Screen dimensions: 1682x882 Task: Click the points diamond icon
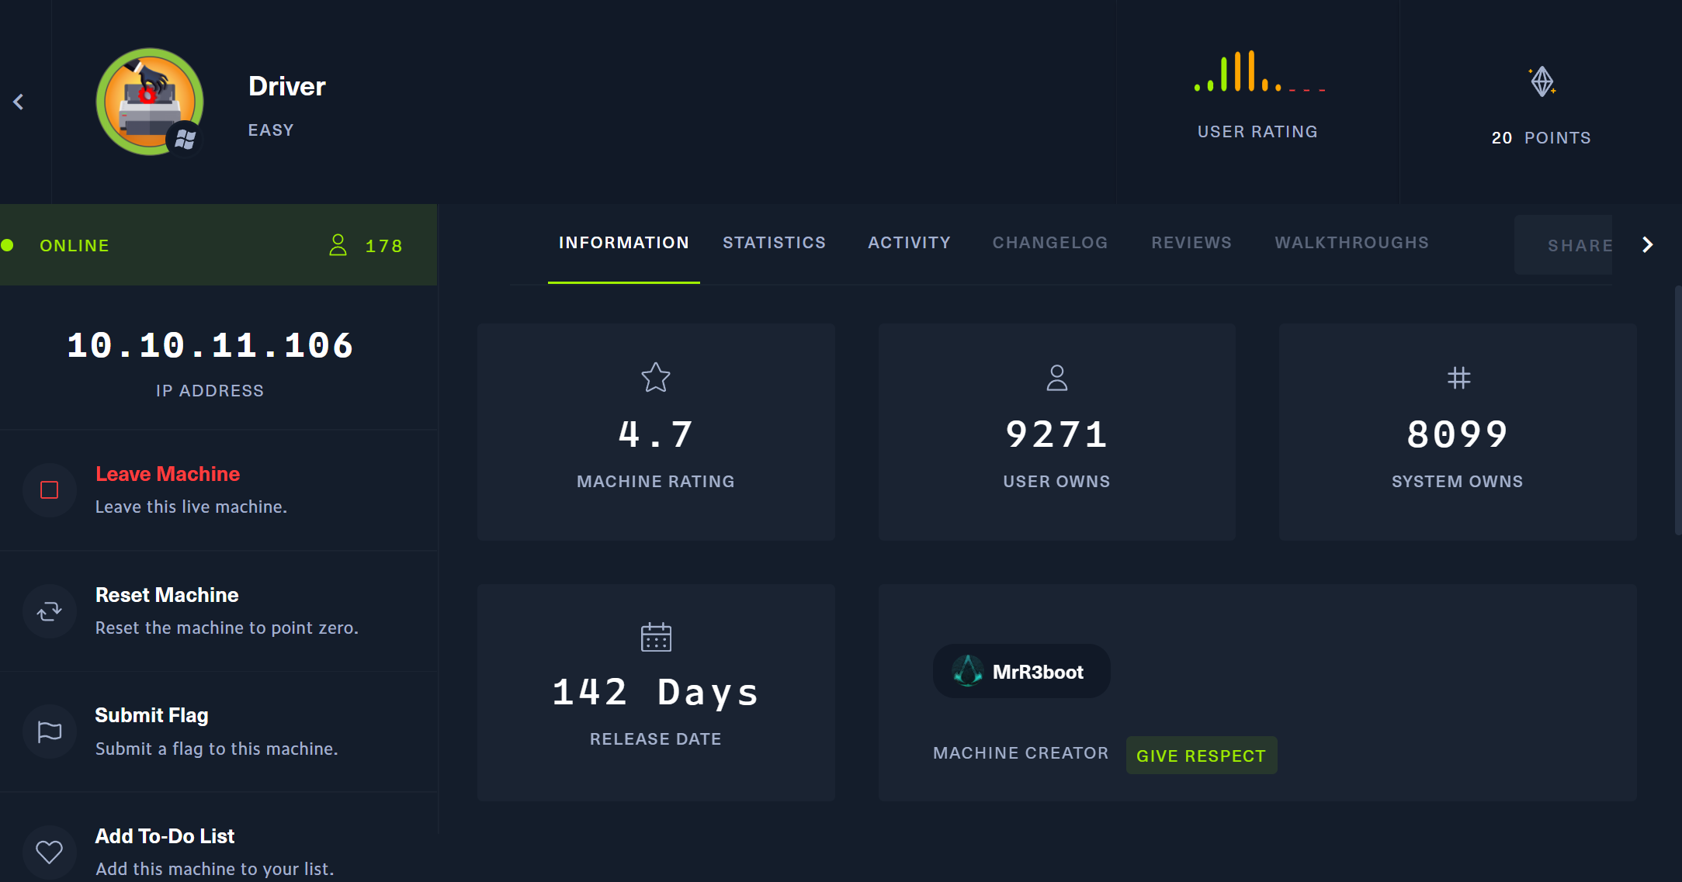(x=1542, y=81)
